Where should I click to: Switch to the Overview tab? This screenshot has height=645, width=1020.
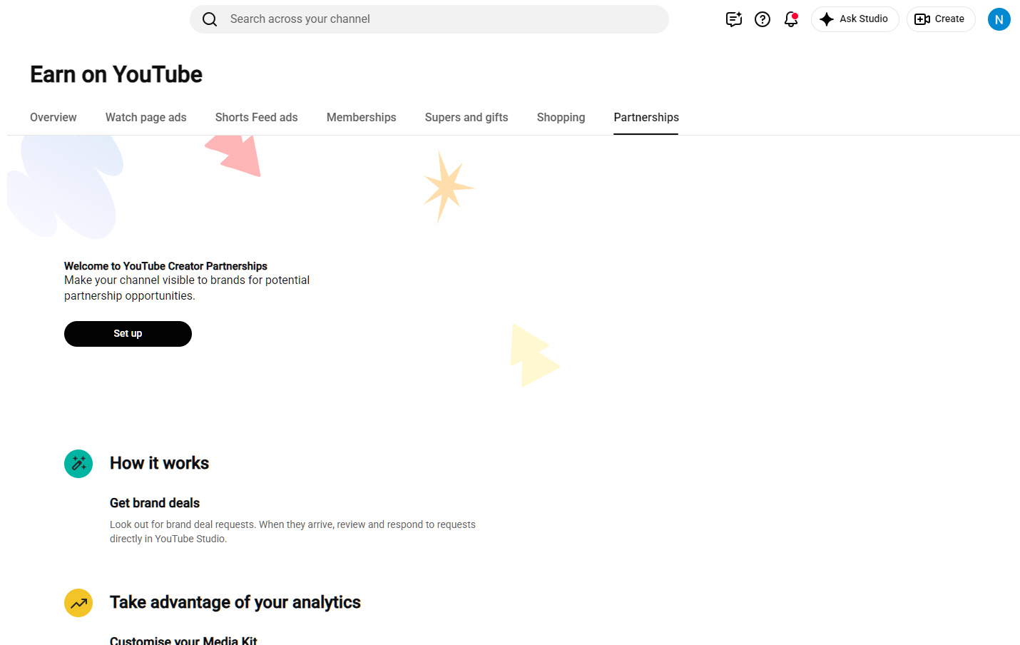pos(53,118)
